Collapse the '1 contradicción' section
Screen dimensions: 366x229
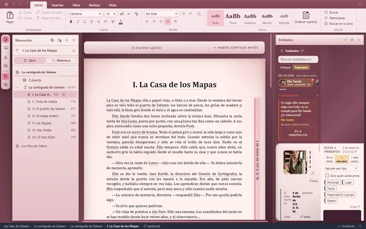pos(317,95)
